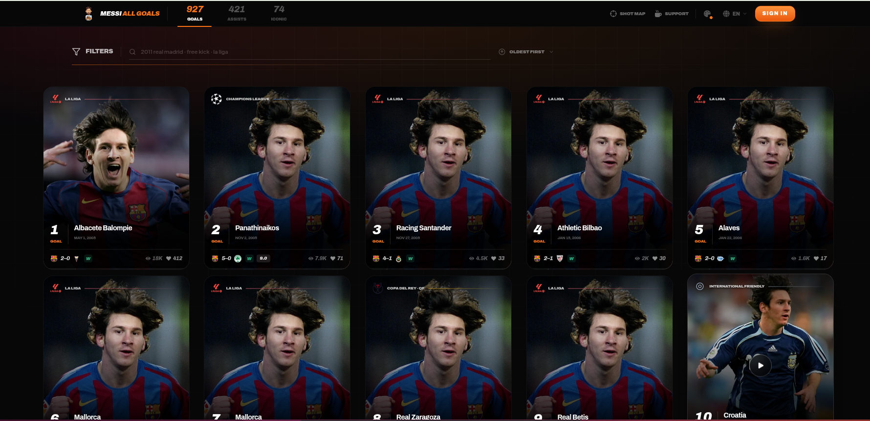Click the La Liga logo on Athletic Bilbao card
This screenshot has height=421, width=870.
pos(539,99)
